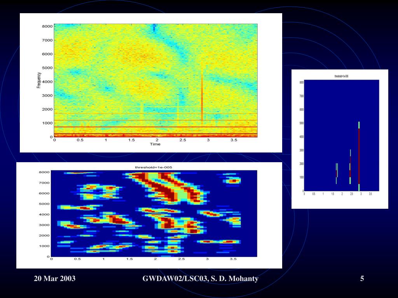
Task: Click the narrow right-side threshold plot
Action: click(340, 139)
